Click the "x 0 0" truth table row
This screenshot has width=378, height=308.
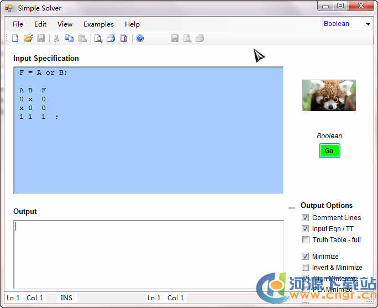tap(32, 108)
